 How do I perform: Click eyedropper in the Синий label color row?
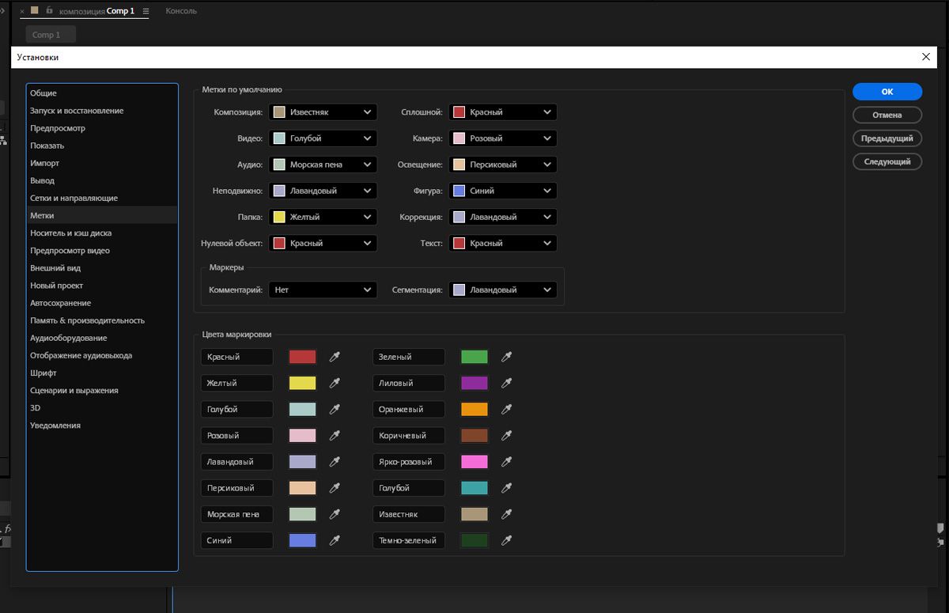point(335,540)
